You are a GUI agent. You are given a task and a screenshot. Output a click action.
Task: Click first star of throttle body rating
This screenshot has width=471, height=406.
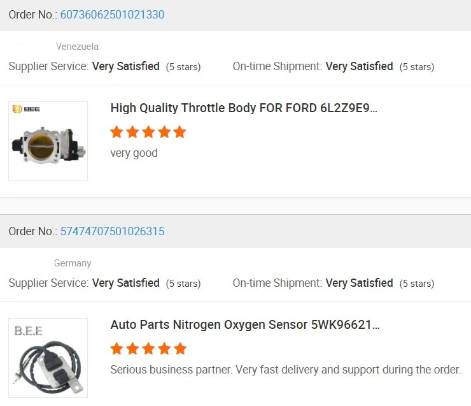tap(116, 132)
